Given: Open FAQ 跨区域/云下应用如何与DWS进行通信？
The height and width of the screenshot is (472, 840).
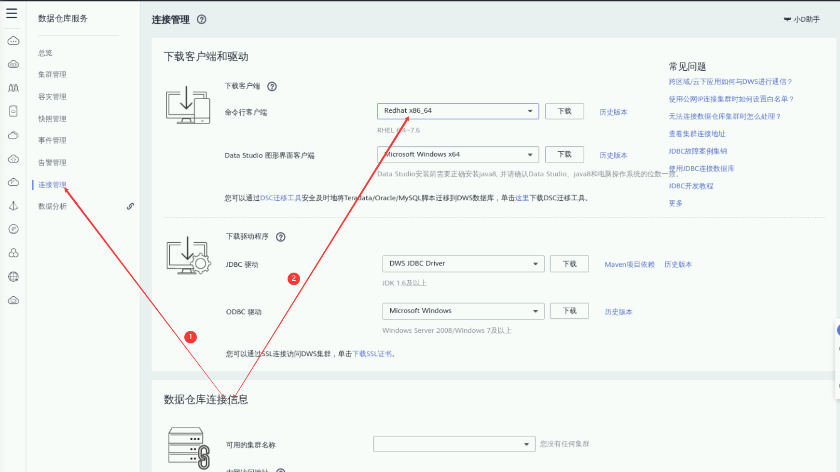Looking at the screenshot, I should coord(730,82).
